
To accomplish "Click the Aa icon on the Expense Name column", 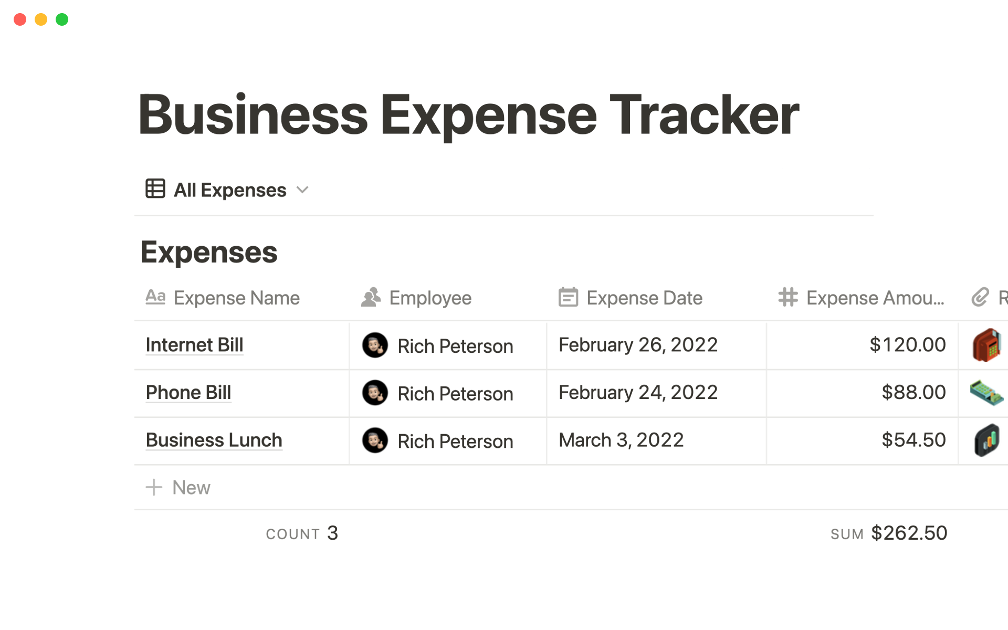I will (155, 297).
